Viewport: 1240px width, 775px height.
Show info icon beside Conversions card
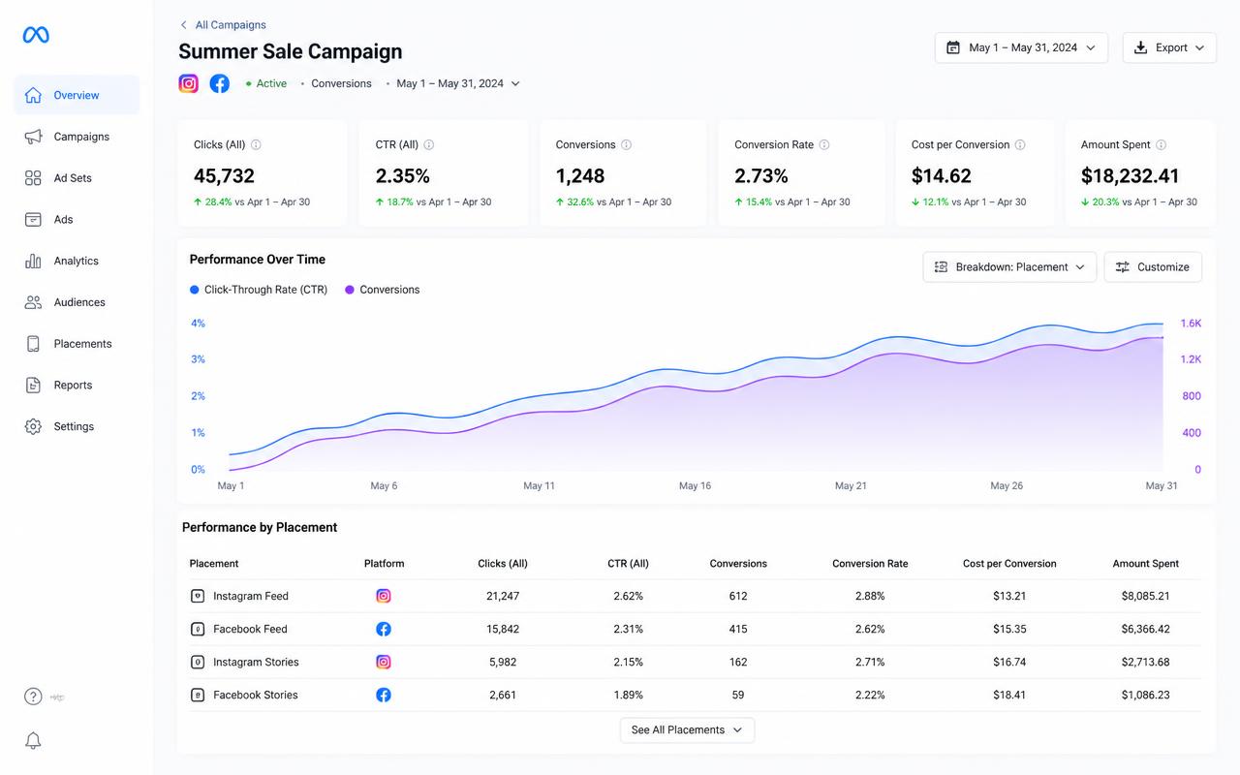point(627,144)
